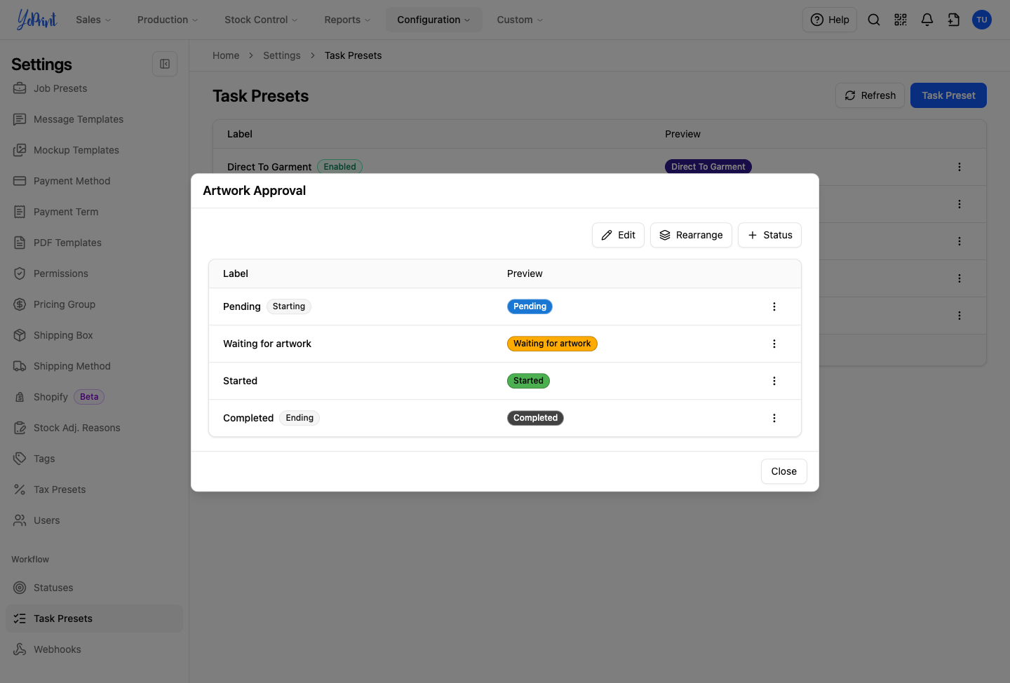The image size is (1010, 683).
Task: Open the QR code scanner icon
Action: (x=900, y=20)
